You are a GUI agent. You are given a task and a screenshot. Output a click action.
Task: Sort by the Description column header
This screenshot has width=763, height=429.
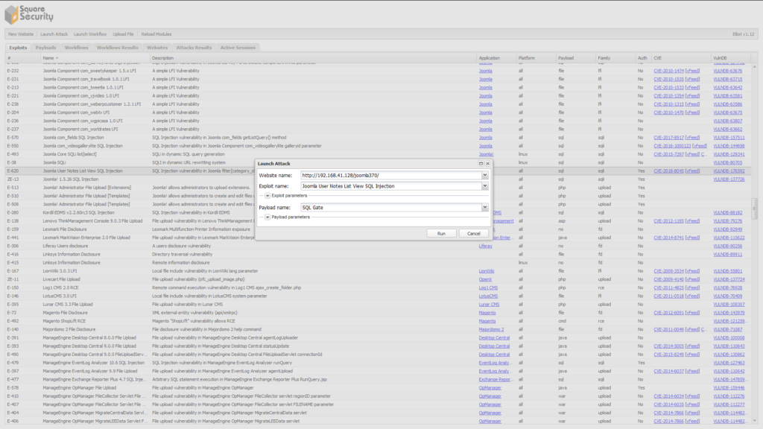(314, 58)
